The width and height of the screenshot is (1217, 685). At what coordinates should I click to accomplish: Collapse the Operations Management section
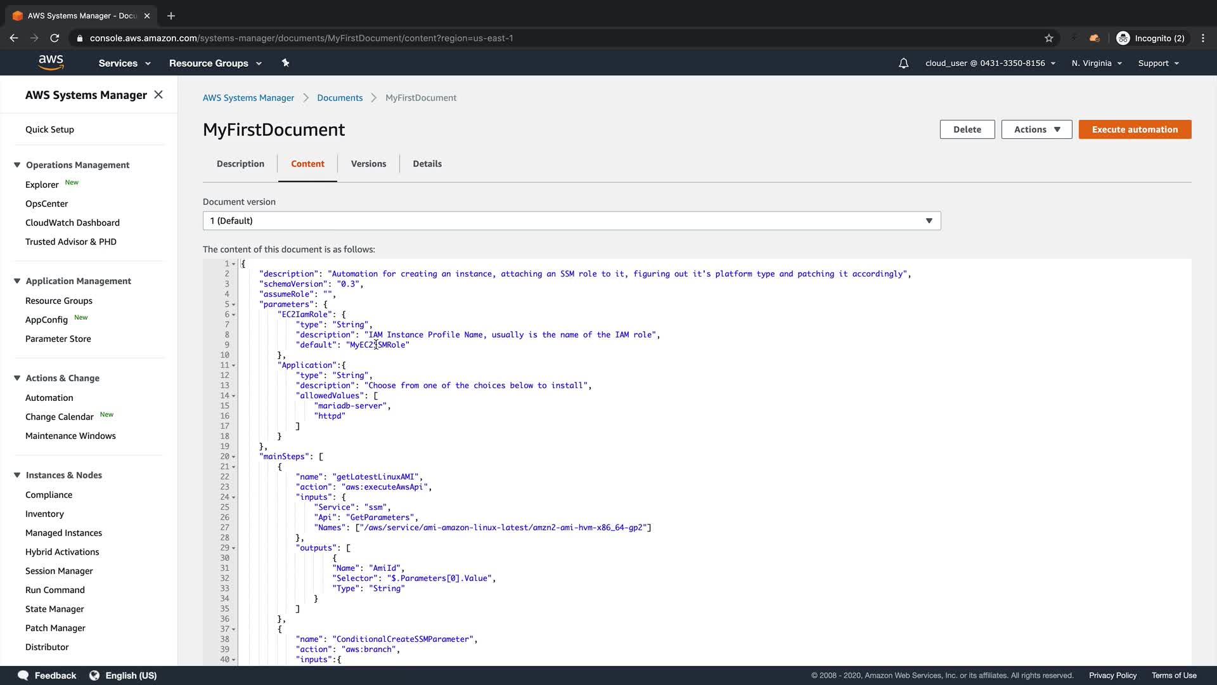click(17, 165)
